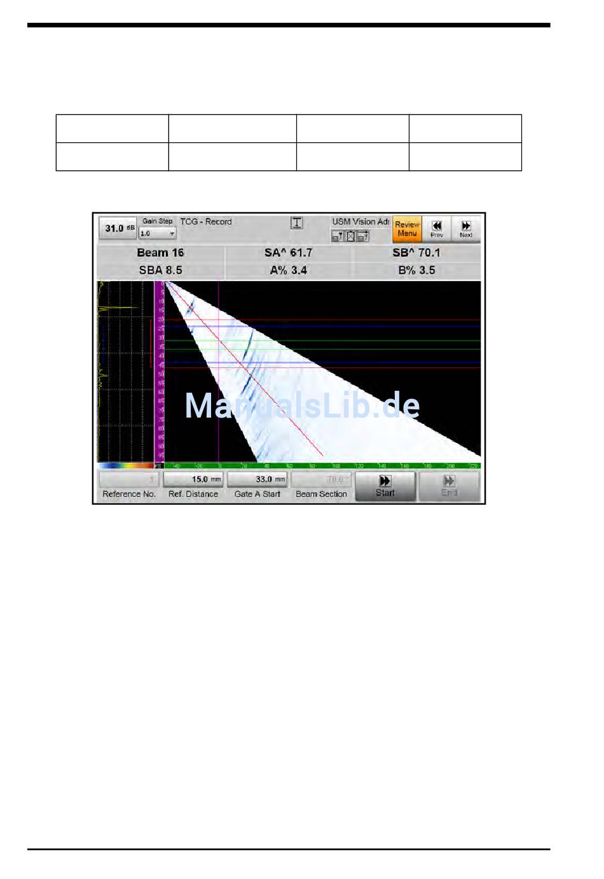Click the disabled Beam Section field

click(321, 479)
